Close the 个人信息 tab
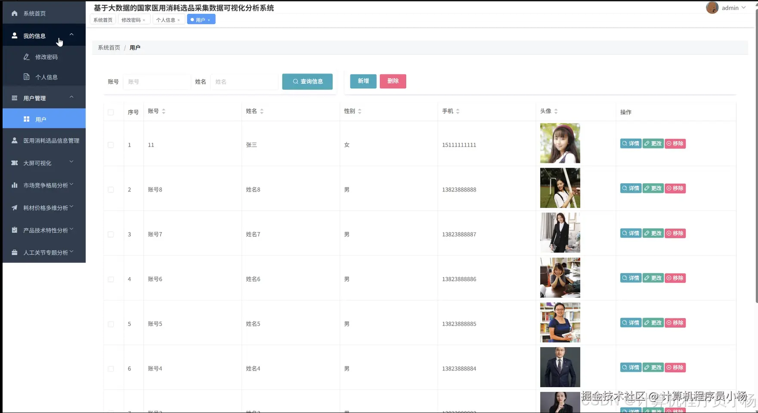This screenshot has height=413, width=758. click(x=179, y=20)
